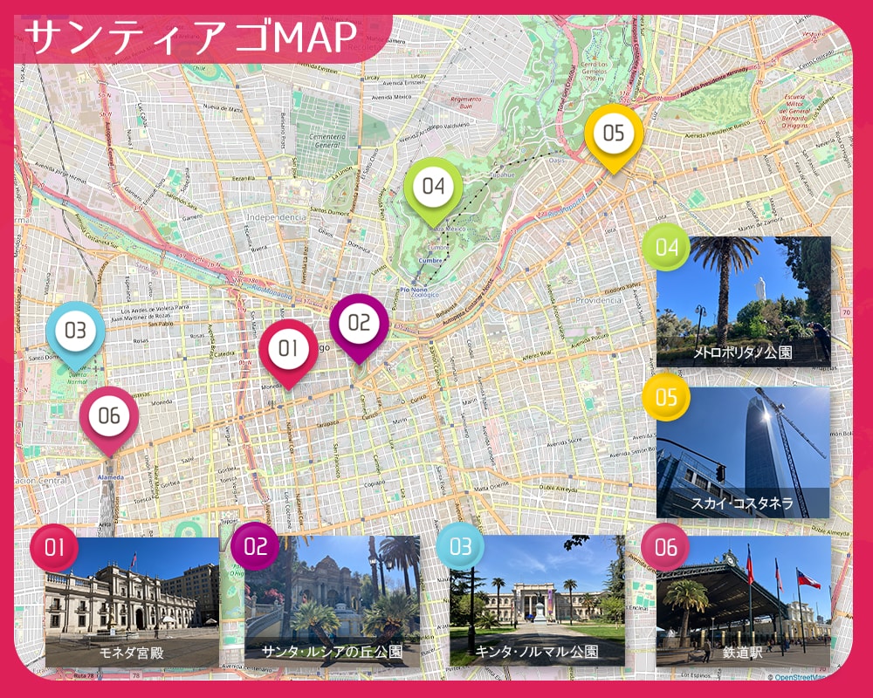Open the モネダ宮殿 palace photo
This screenshot has height=698, width=873.
click(131, 602)
